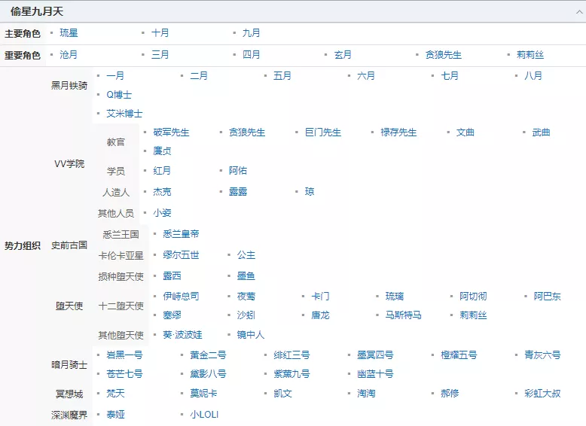This screenshot has height=426, width=586.
Task: Click 莉莉丝 in the 重要角色 row
Action: (x=530, y=55)
